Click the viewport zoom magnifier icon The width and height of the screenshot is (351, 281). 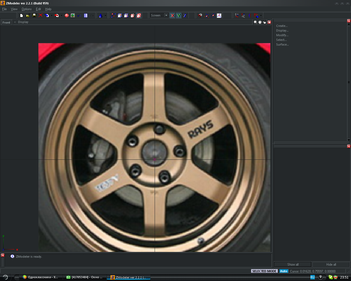point(255,22)
